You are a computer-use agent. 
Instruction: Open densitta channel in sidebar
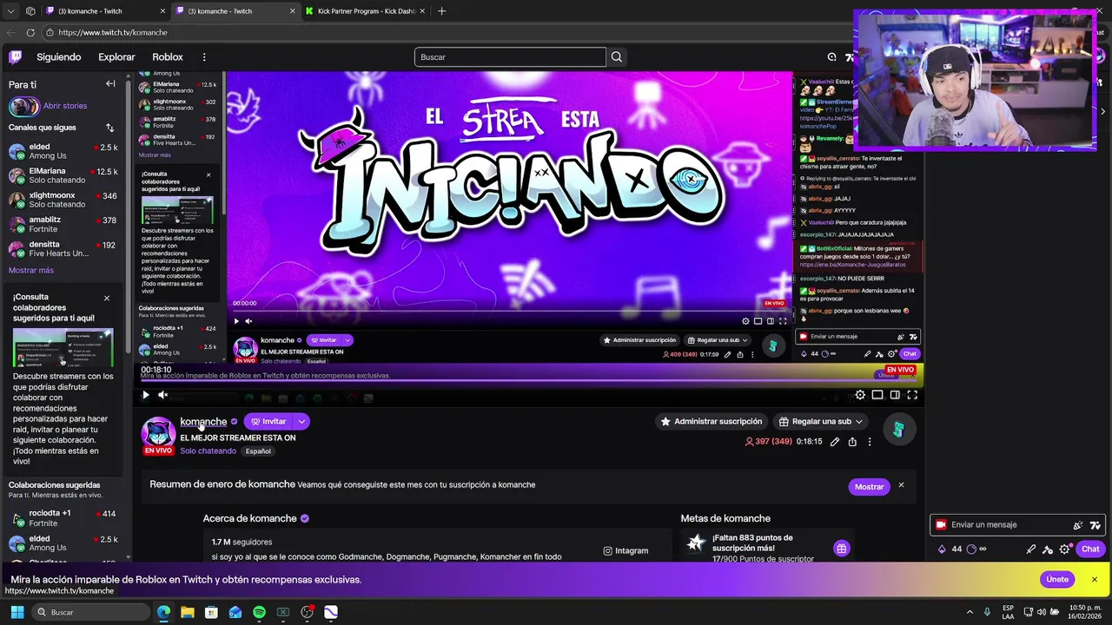pos(63,249)
